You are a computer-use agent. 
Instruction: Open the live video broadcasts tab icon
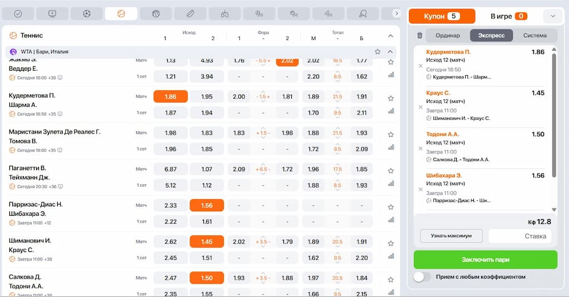pyautogui.click(x=52, y=14)
